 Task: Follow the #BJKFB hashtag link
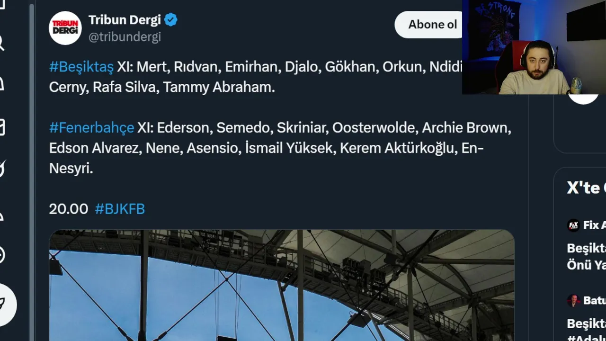point(120,209)
